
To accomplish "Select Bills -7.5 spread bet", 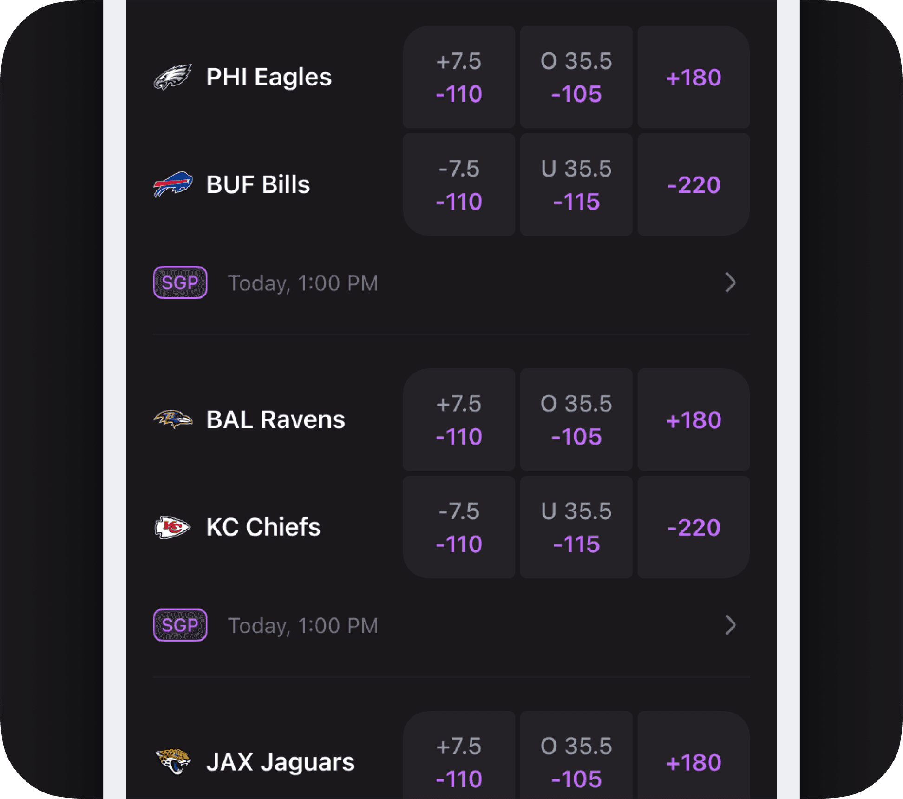I will (x=459, y=184).
